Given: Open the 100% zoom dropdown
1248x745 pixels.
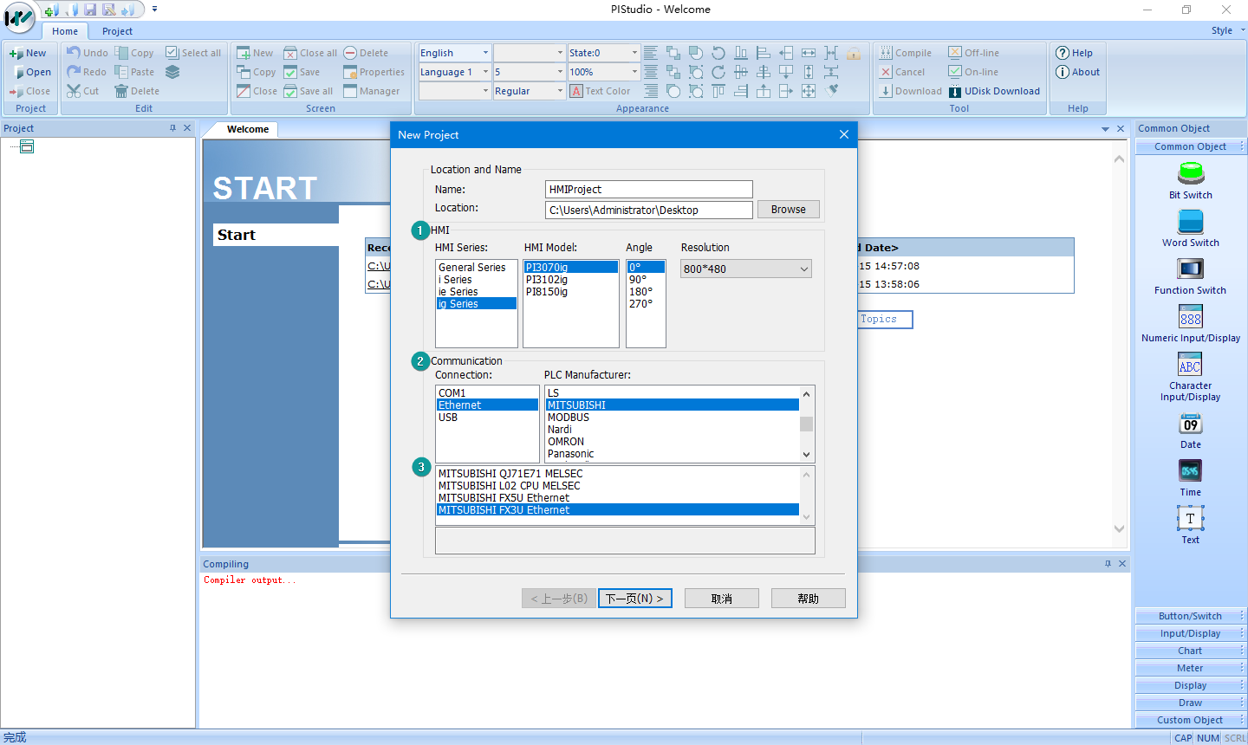Looking at the screenshot, I should pyautogui.click(x=634, y=72).
